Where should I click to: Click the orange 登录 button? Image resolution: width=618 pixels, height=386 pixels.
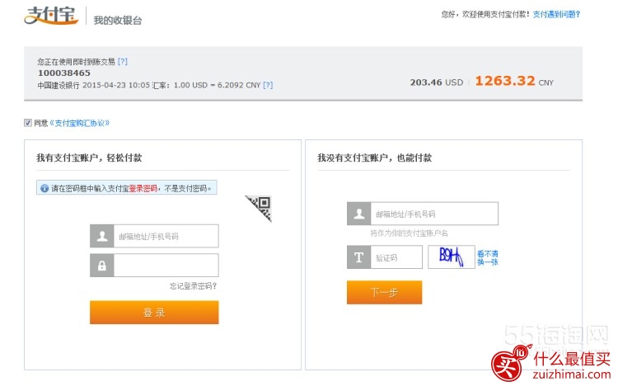154,313
